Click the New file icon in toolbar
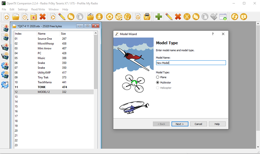 (x=7, y=17)
